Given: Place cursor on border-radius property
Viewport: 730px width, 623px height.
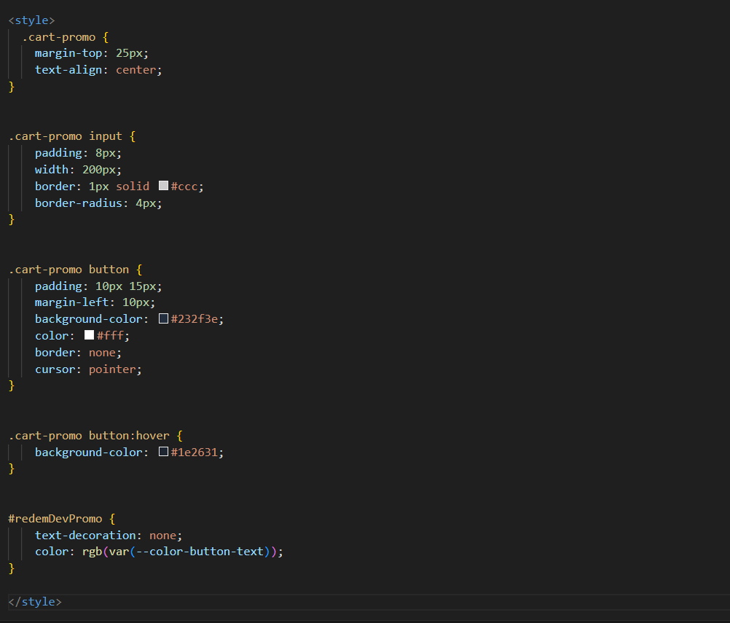Looking at the screenshot, I should [x=82, y=203].
